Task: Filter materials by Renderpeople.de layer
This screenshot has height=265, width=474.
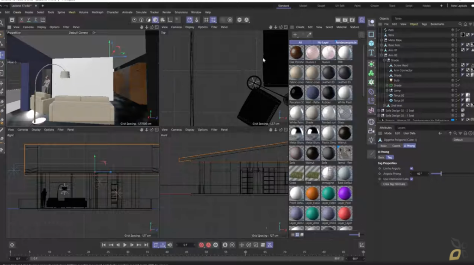Action: pyautogui.click(x=346, y=43)
